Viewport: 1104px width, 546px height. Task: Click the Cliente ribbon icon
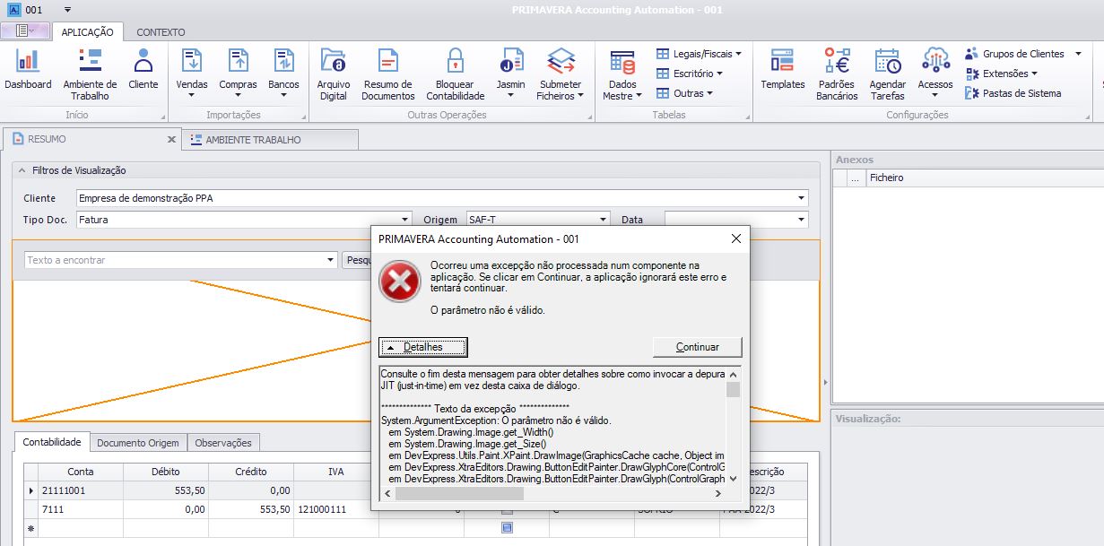coord(143,71)
